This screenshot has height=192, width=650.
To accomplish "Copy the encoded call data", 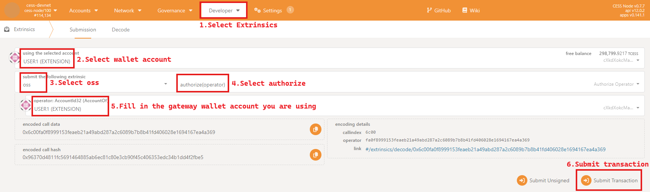I will [315, 129].
